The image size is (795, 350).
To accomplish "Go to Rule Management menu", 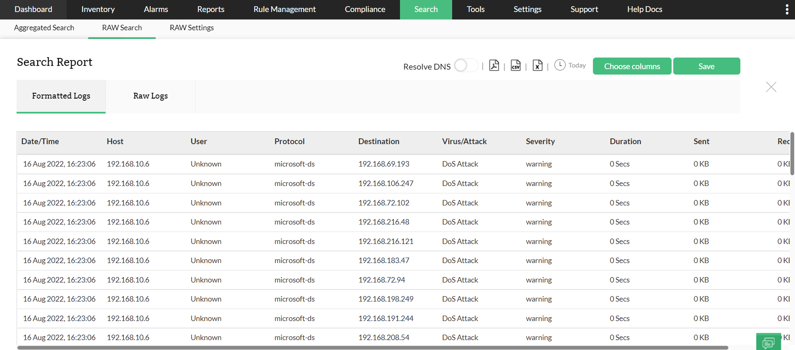I will pos(284,10).
